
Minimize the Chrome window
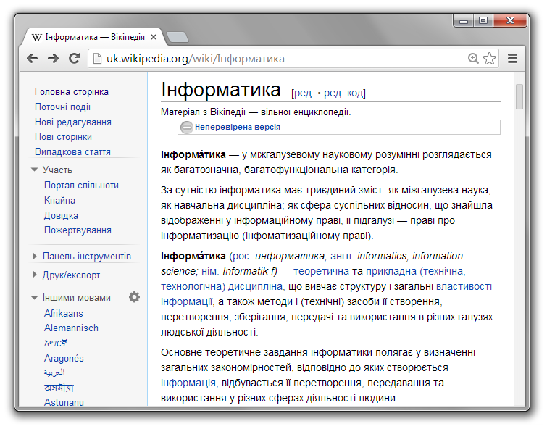[x=463, y=20]
